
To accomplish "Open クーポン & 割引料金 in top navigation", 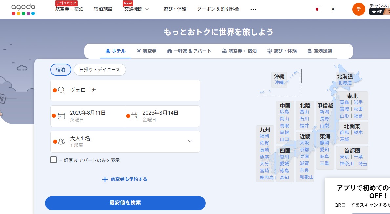I will coord(218,9).
